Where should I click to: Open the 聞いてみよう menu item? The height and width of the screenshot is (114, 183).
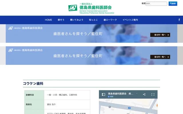(77, 20)
